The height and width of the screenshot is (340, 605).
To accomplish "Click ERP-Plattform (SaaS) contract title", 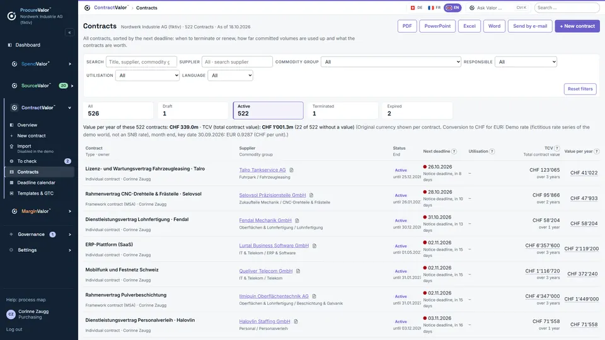I will [109, 245].
